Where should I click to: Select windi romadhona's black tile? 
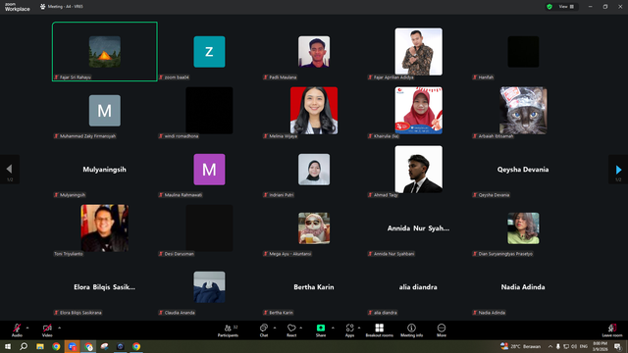coord(209,111)
